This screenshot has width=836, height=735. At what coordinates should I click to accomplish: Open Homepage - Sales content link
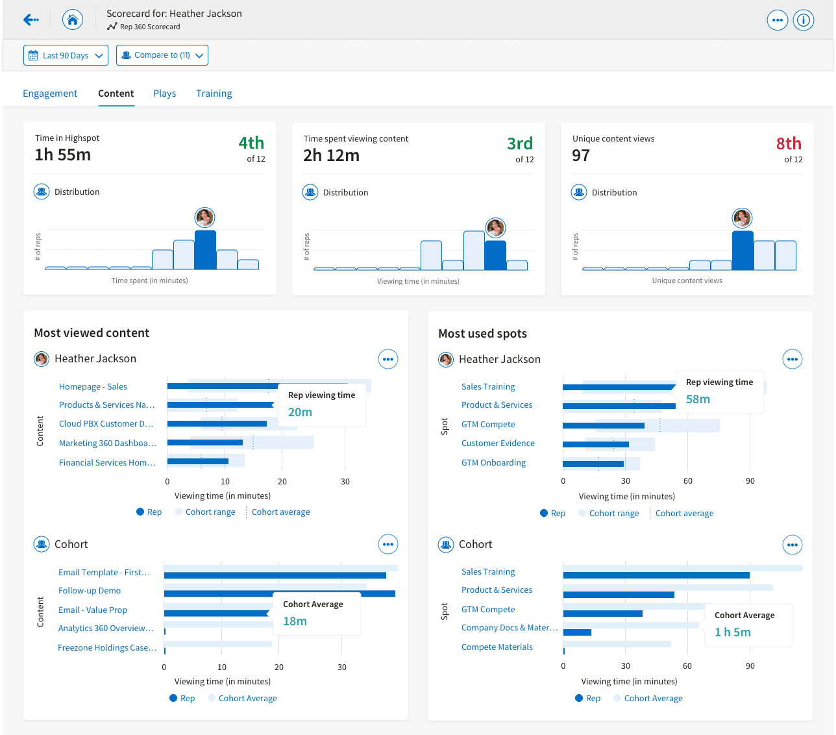pyautogui.click(x=93, y=386)
